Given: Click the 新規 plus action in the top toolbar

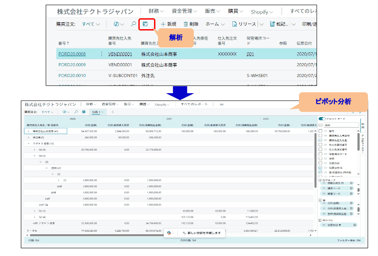Looking at the screenshot, I should [168, 24].
